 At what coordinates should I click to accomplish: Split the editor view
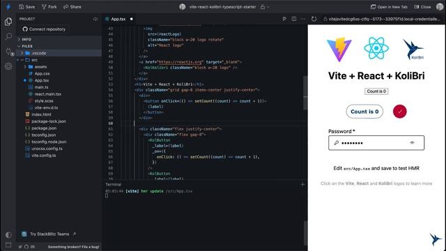[x=294, y=19]
